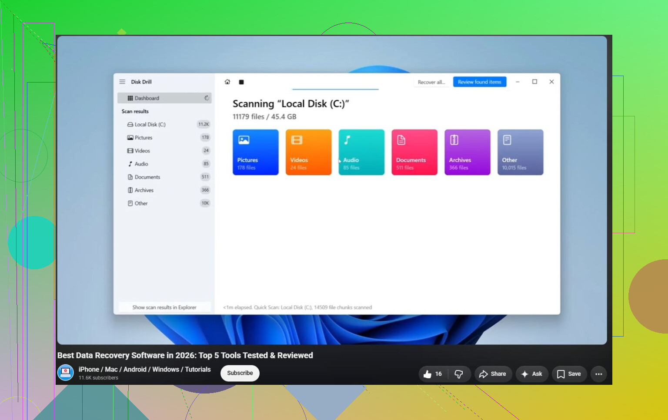This screenshot has width=668, height=420.
Task: Dislike the video with thumbs down
Action: pyautogui.click(x=459, y=374)
